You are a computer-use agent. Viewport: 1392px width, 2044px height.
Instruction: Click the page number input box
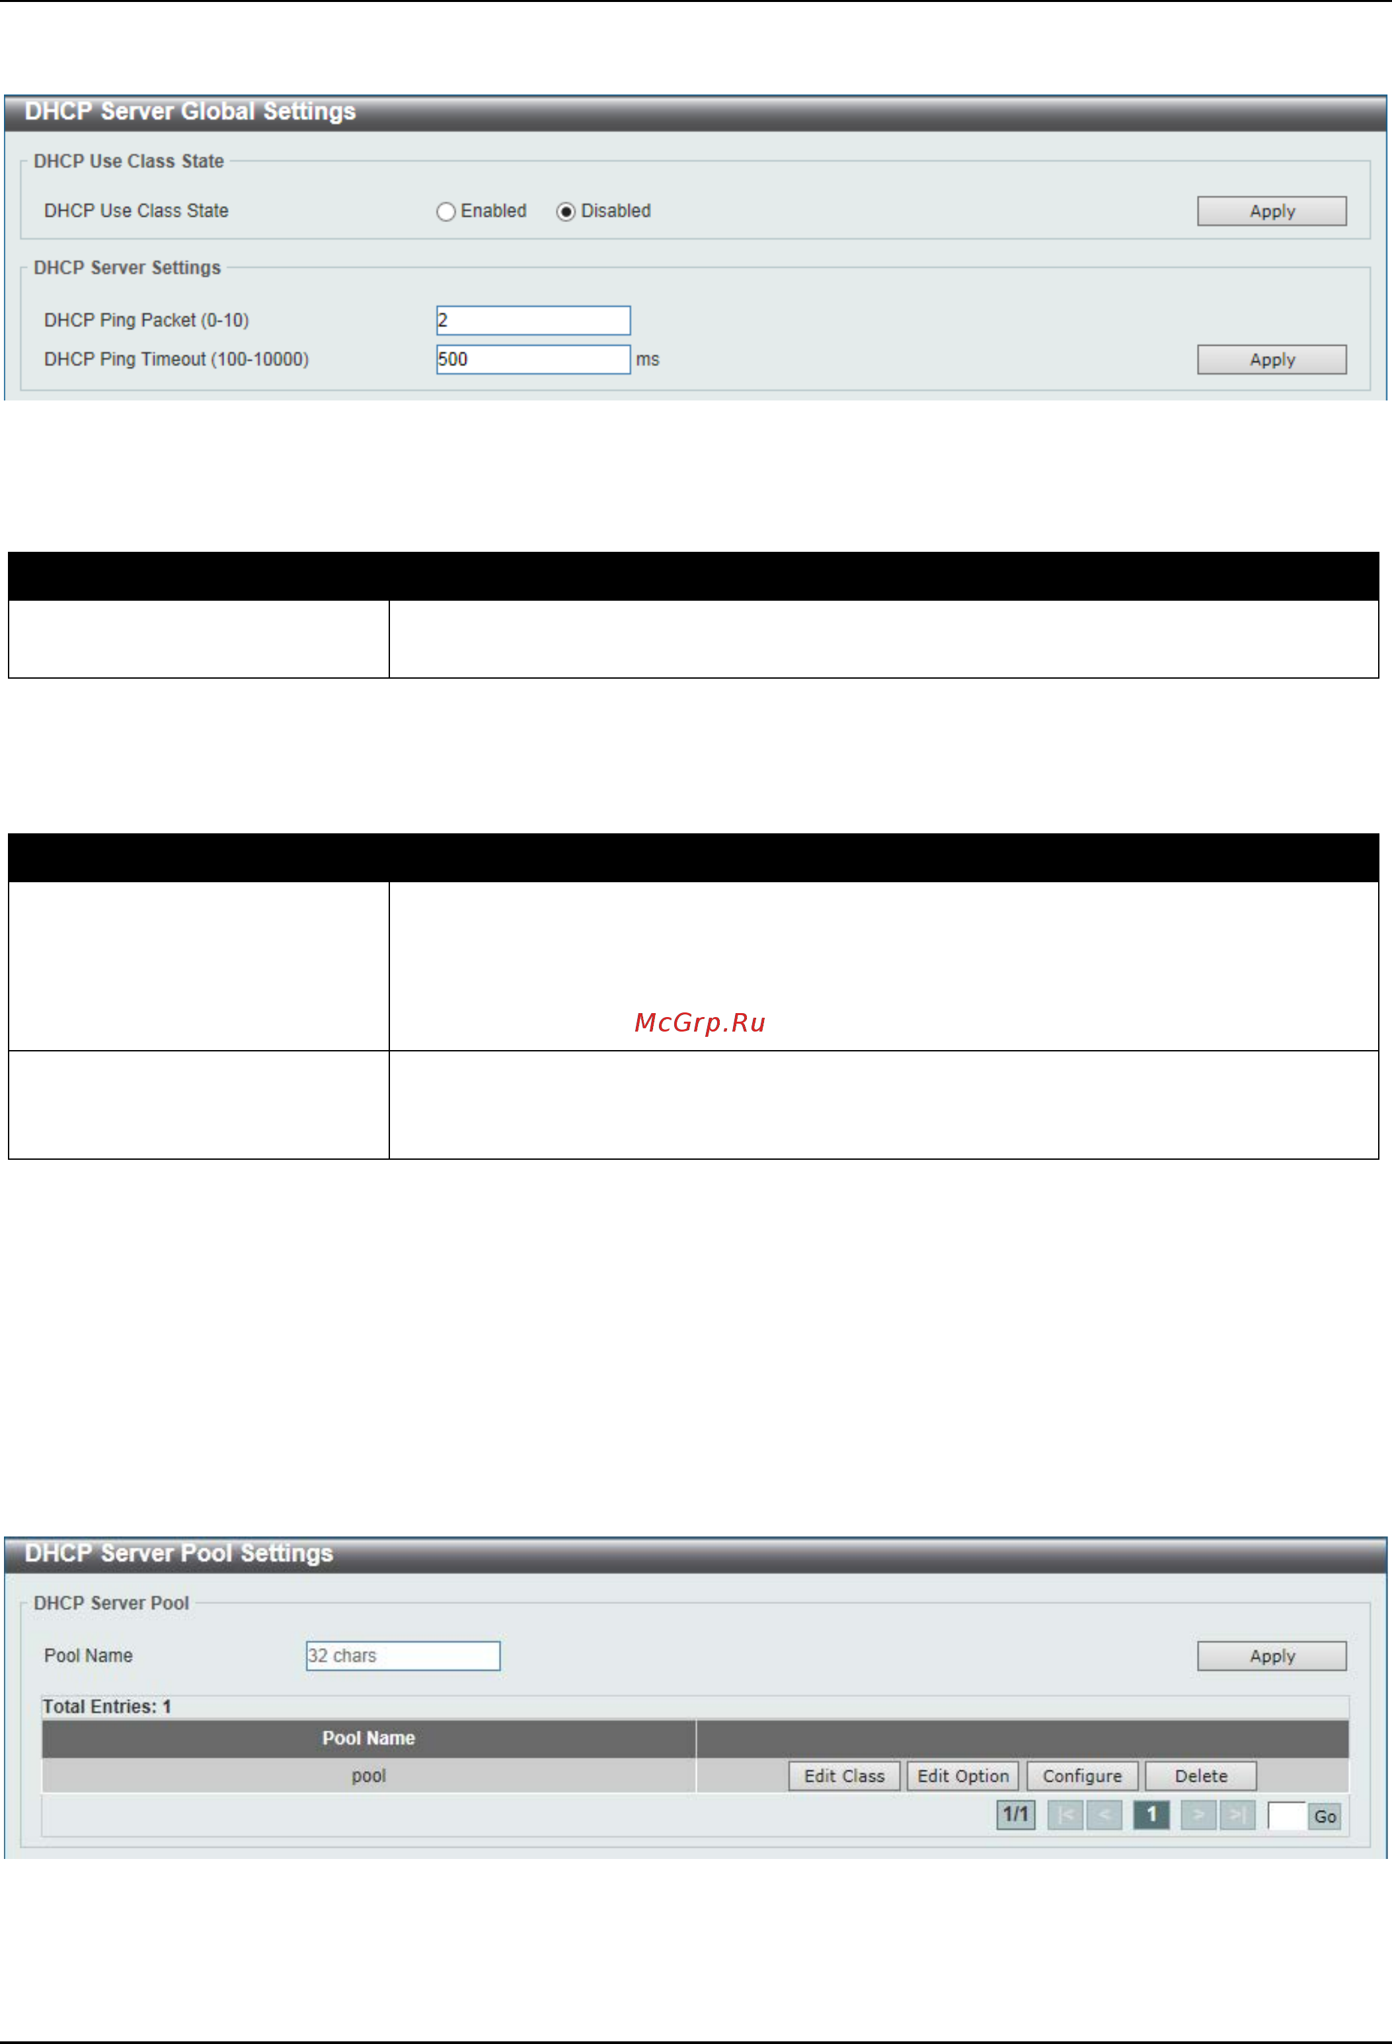pyautogui.click(x=1286, y=1815)
